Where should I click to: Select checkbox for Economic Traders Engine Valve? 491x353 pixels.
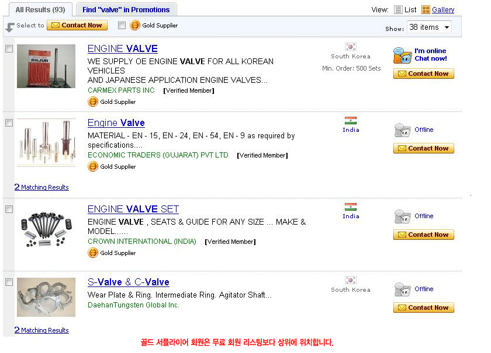9,123
